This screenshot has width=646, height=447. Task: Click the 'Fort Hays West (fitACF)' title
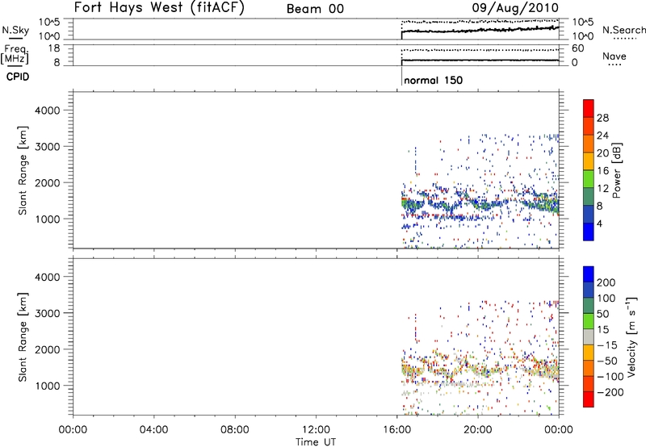159,7
